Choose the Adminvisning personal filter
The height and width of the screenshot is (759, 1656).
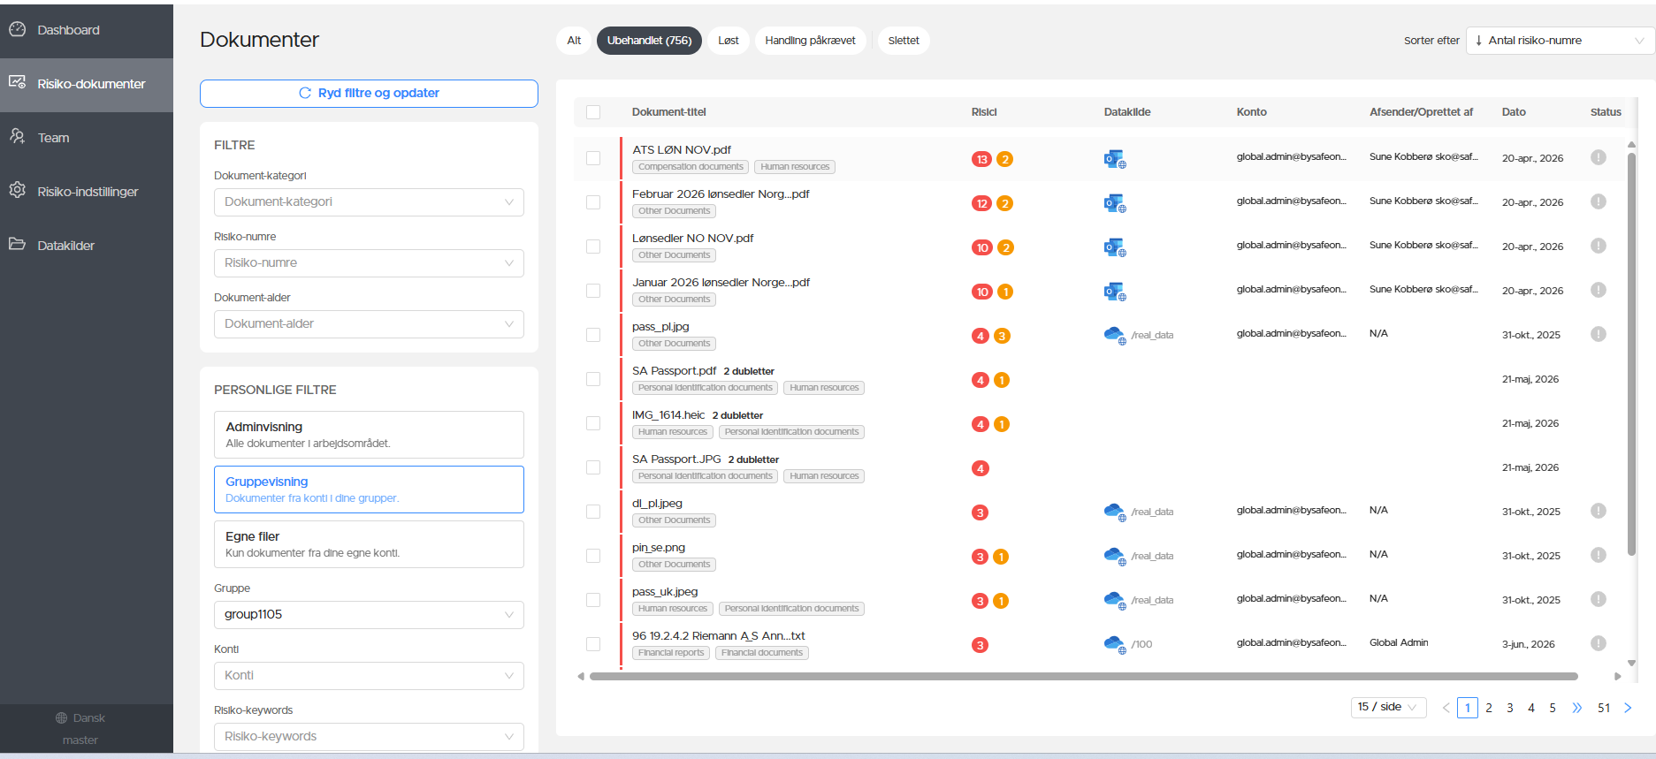[369, 435]
